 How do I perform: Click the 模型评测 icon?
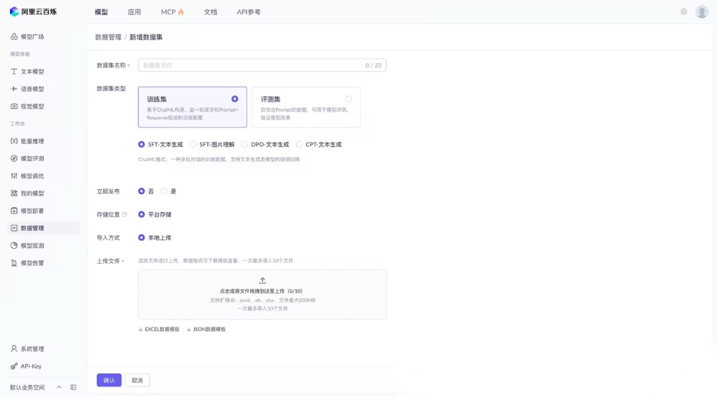point(14,158)
